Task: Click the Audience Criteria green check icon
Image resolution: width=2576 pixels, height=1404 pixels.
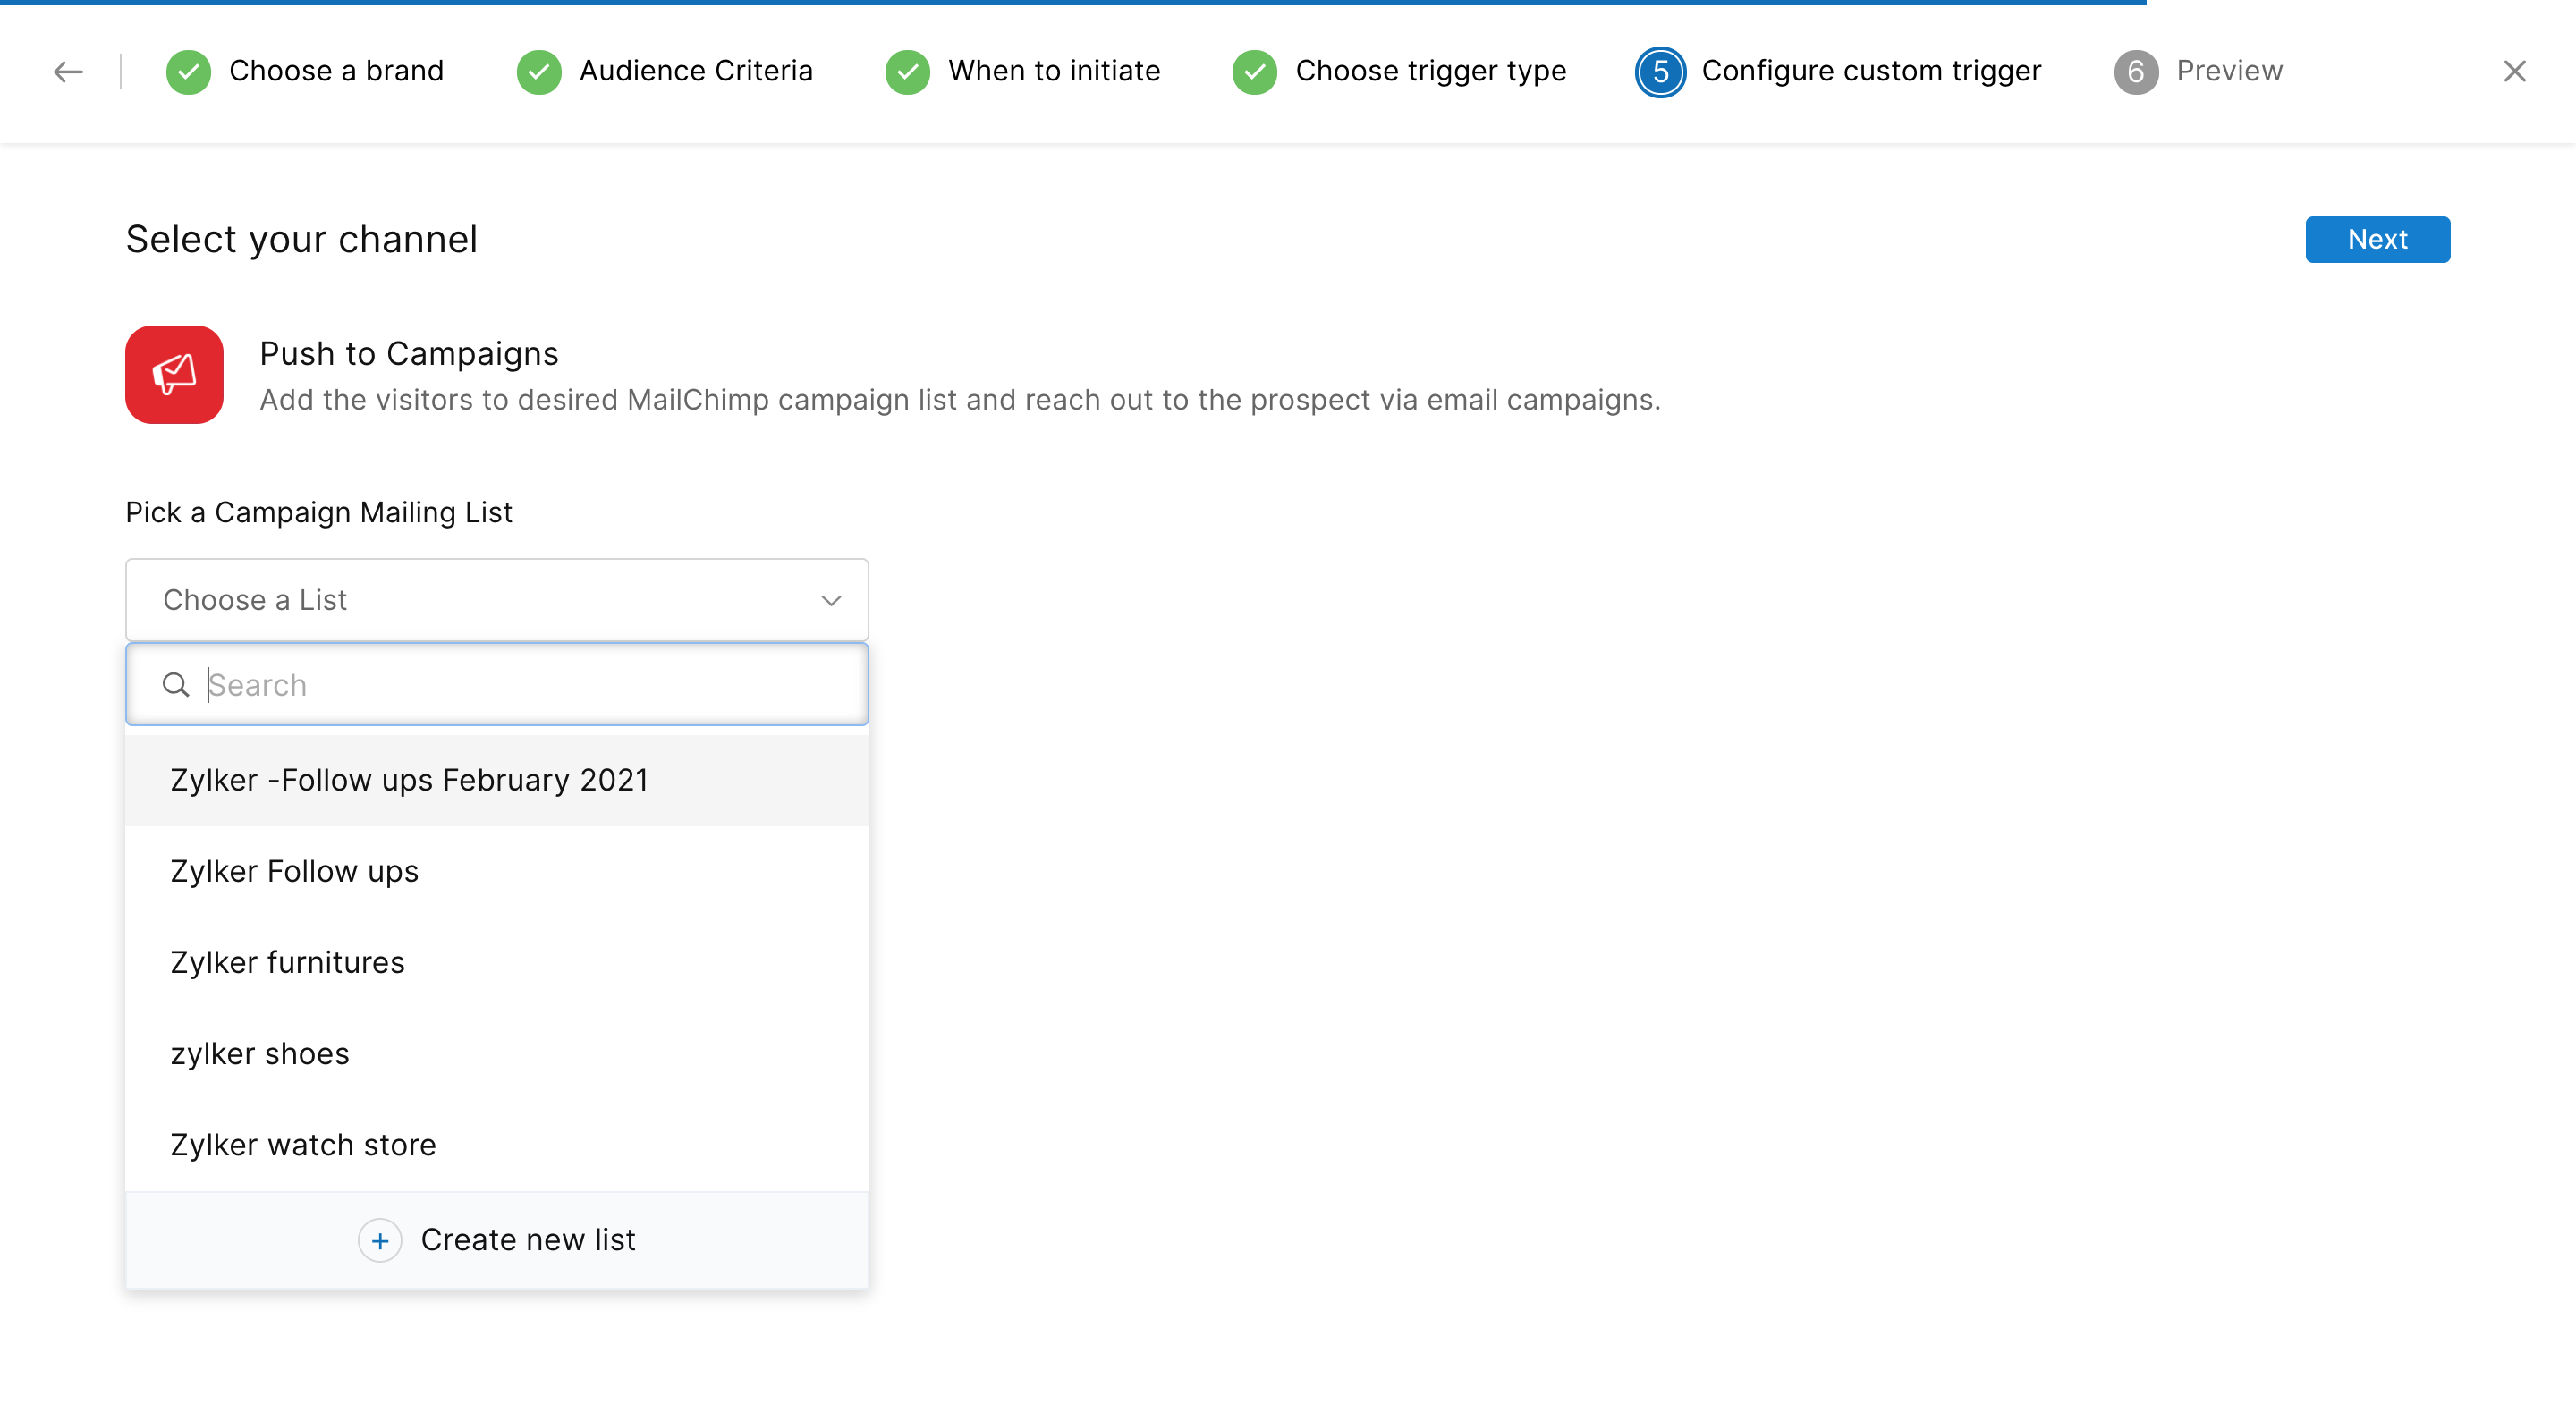Action: coord(539,71)
